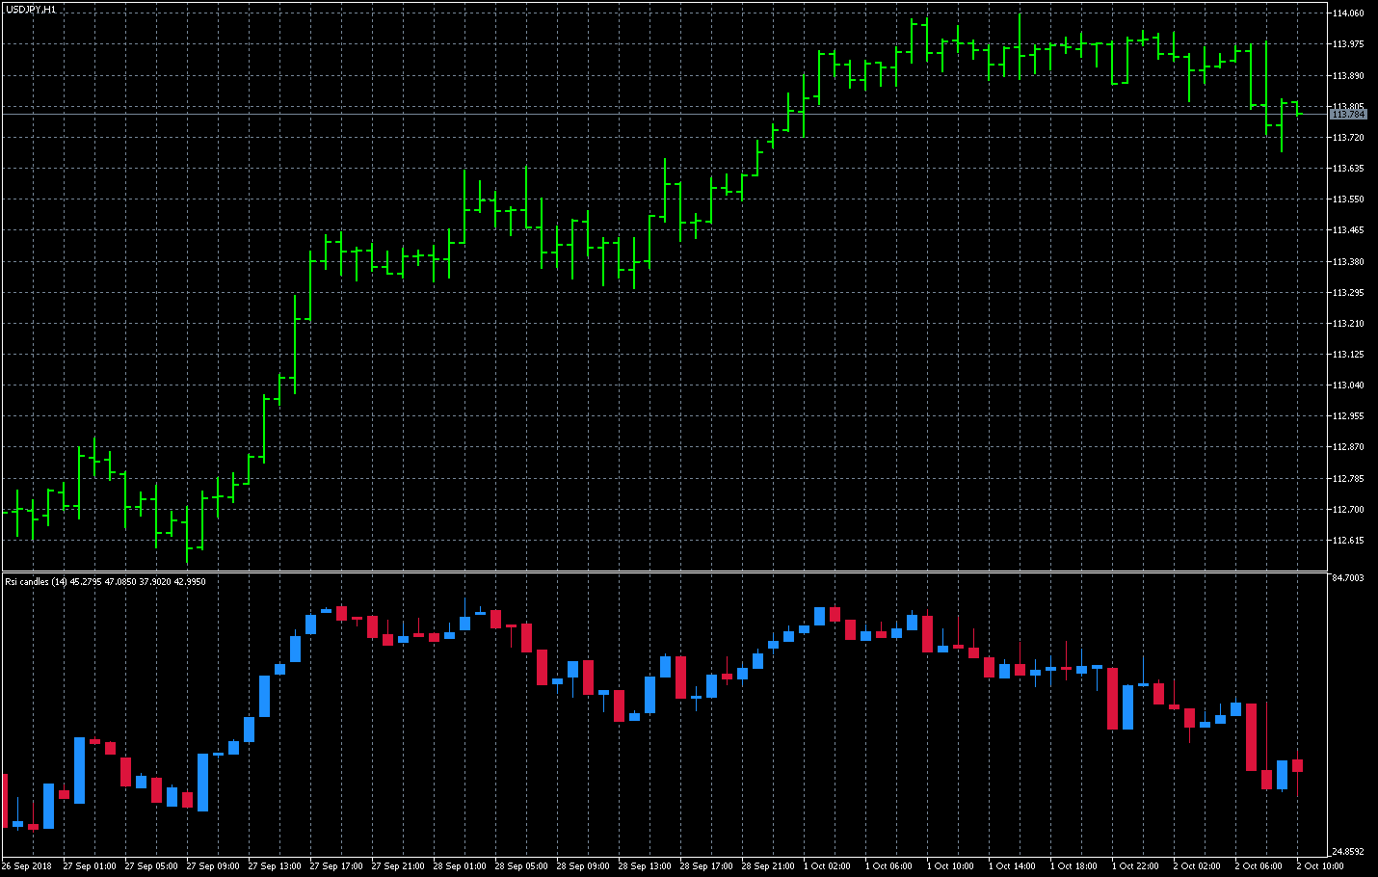Click the current bid price tag 113.784

click(1348, 114)
